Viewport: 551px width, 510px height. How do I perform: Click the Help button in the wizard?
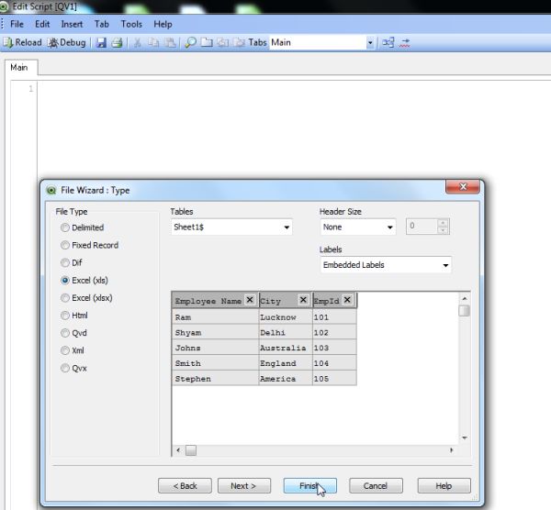pyautogui.click(x=444, y=486)
